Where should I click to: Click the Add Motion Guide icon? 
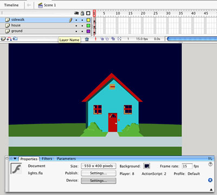point(9,39)
